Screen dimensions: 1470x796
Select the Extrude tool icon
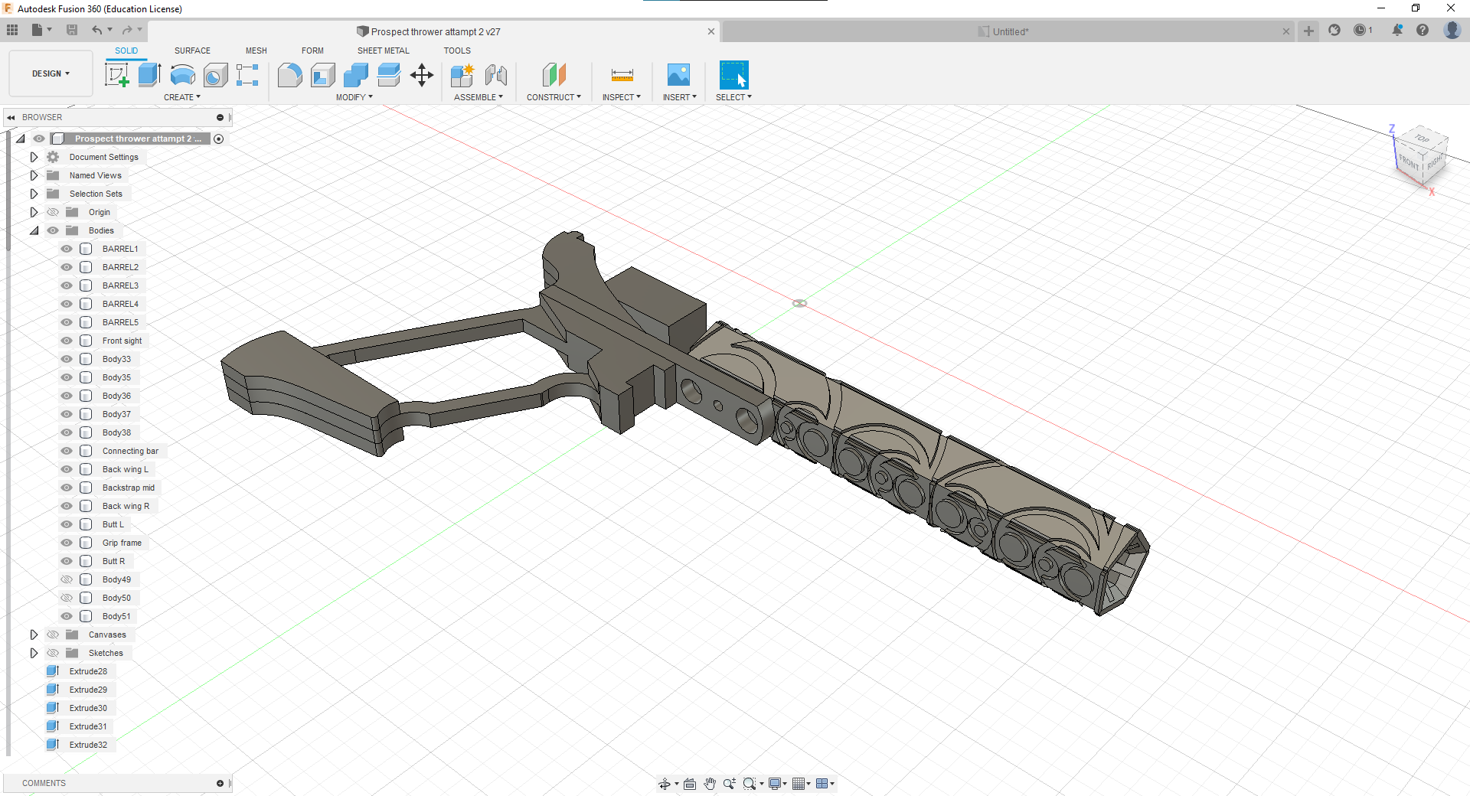pyautogui.click(x=149, y=75)
